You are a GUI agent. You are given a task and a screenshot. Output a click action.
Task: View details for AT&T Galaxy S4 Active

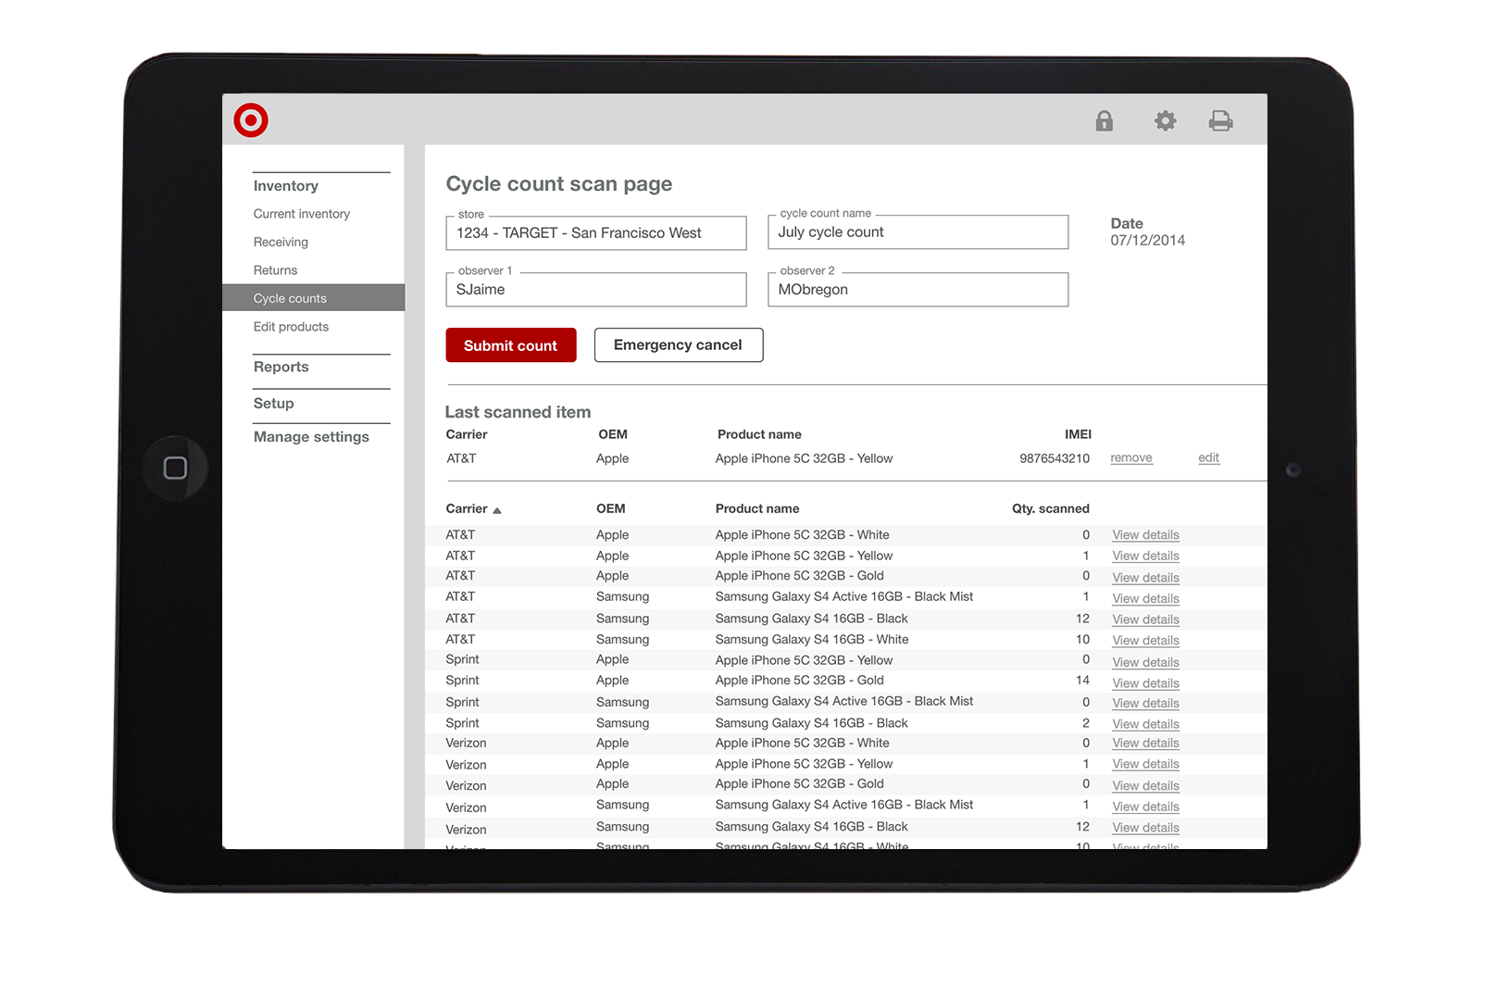(x=1145, y=599)
